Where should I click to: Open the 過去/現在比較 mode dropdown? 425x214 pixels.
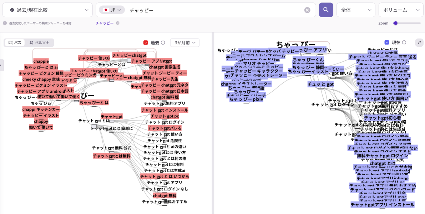pos(47,10)
